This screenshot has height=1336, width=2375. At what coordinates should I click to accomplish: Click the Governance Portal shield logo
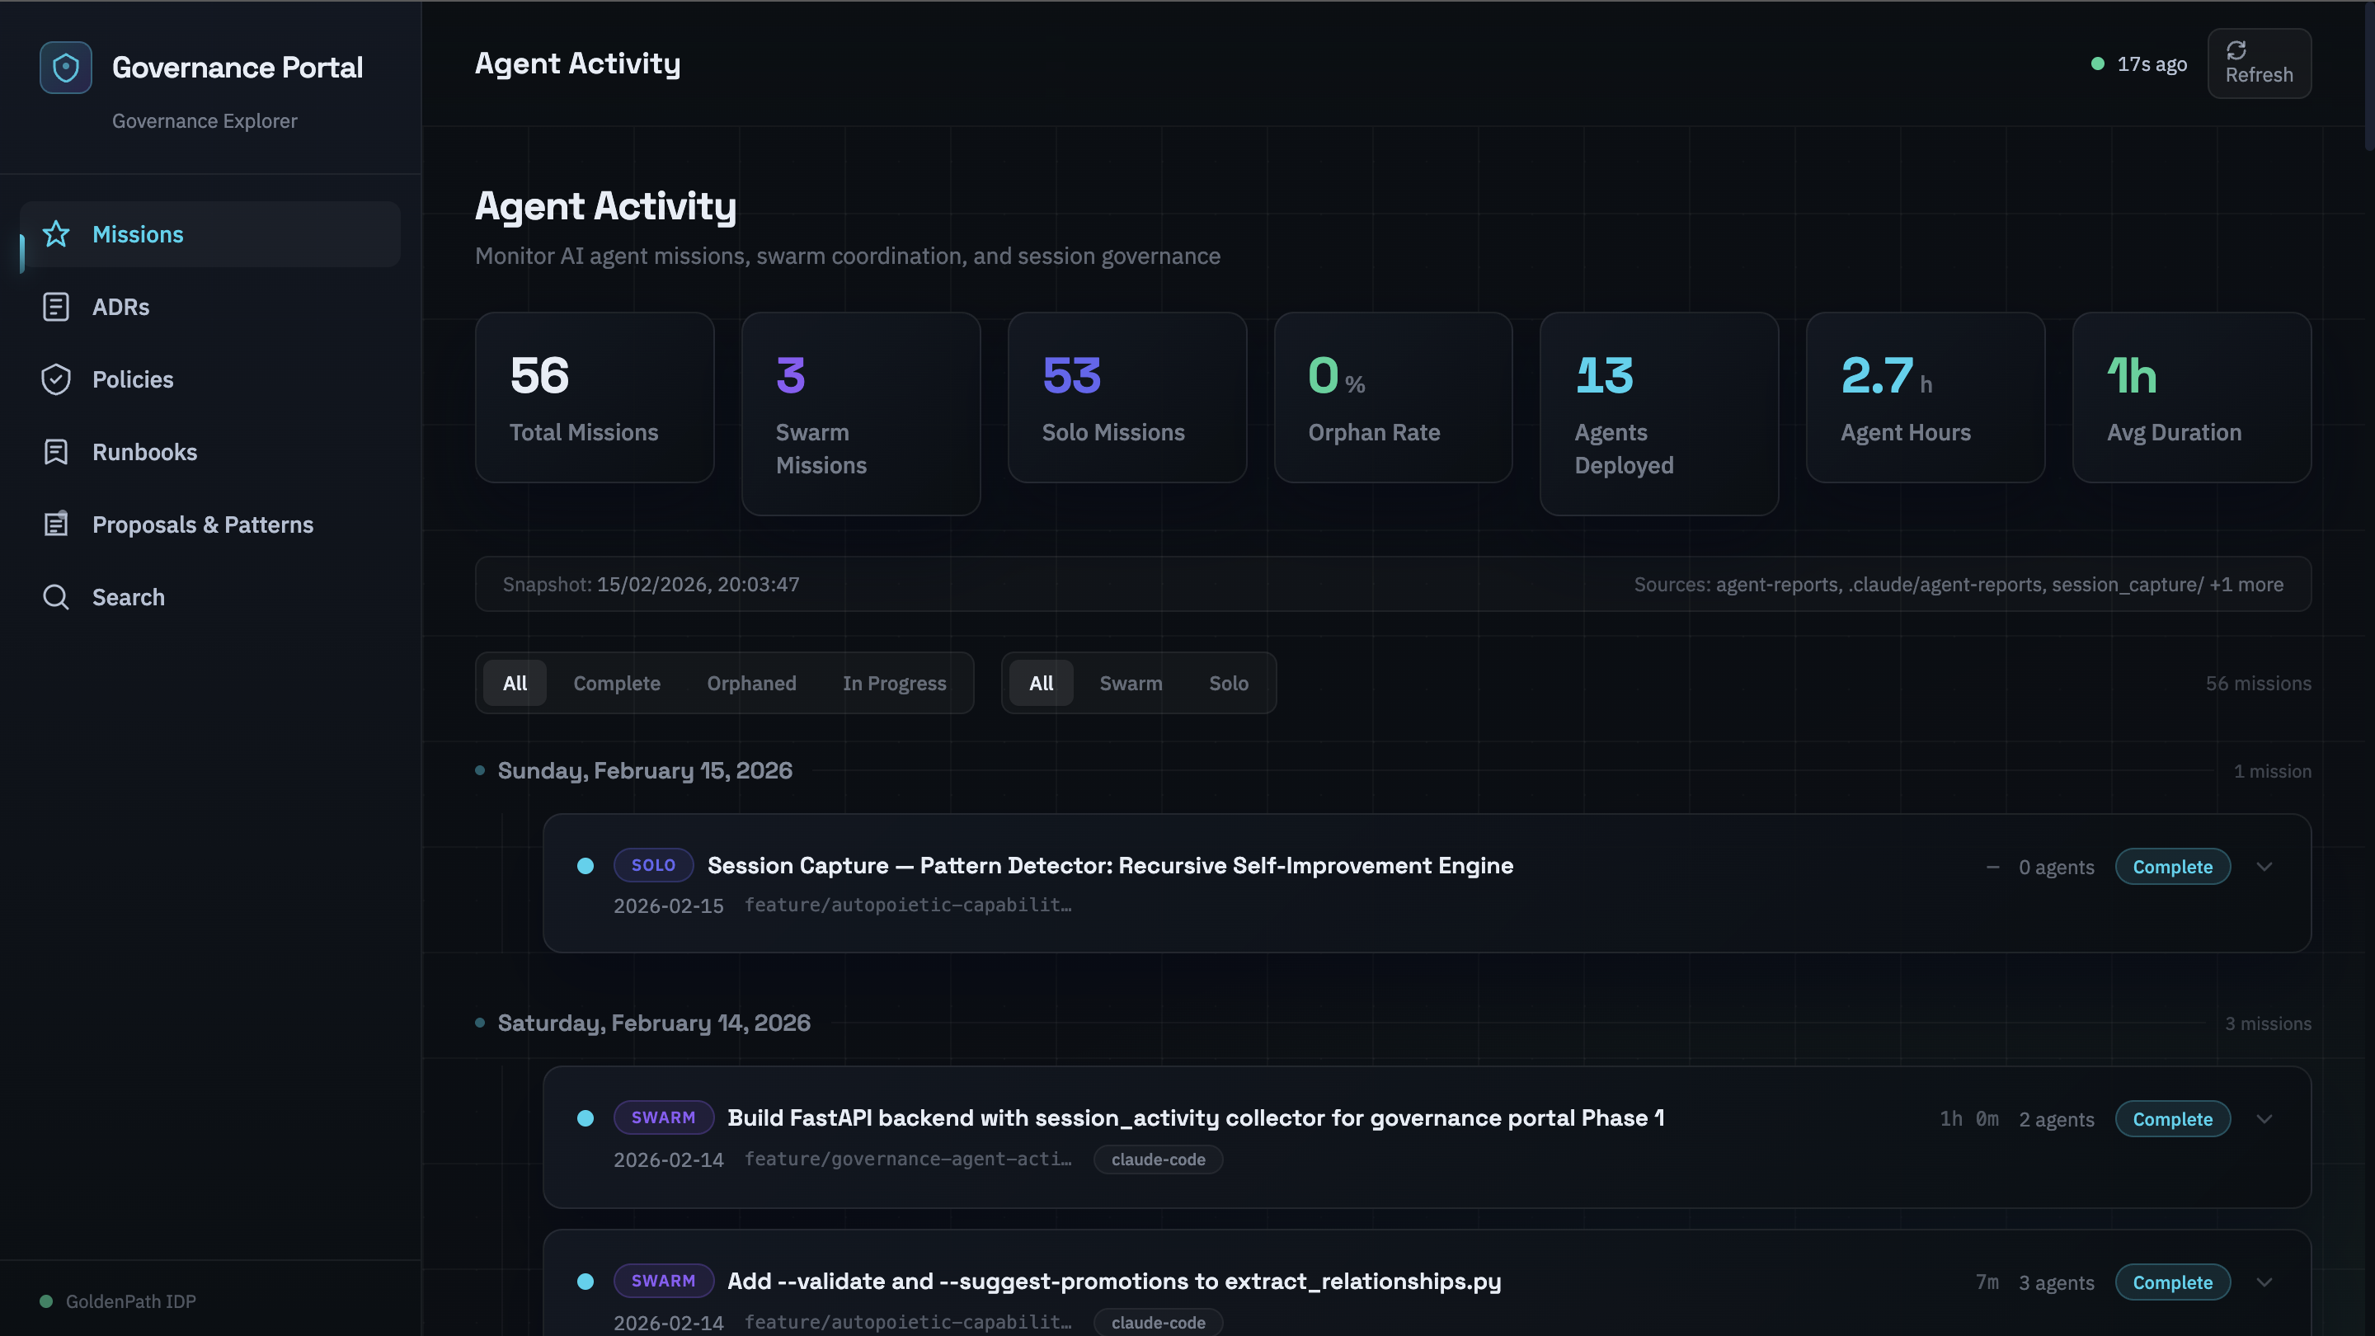click(65, 68)
